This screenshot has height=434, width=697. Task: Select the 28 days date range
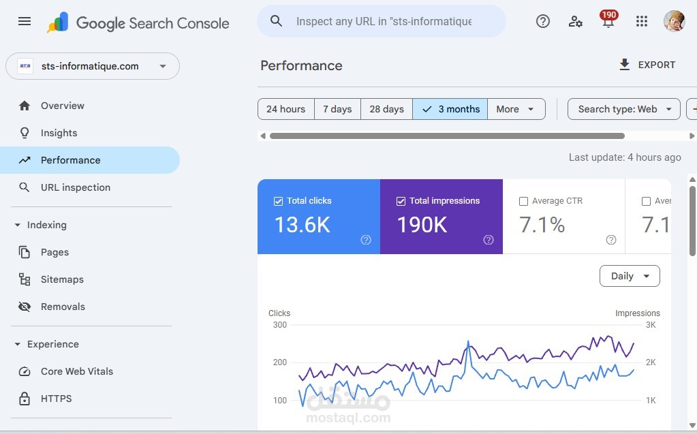coord(386,108)
